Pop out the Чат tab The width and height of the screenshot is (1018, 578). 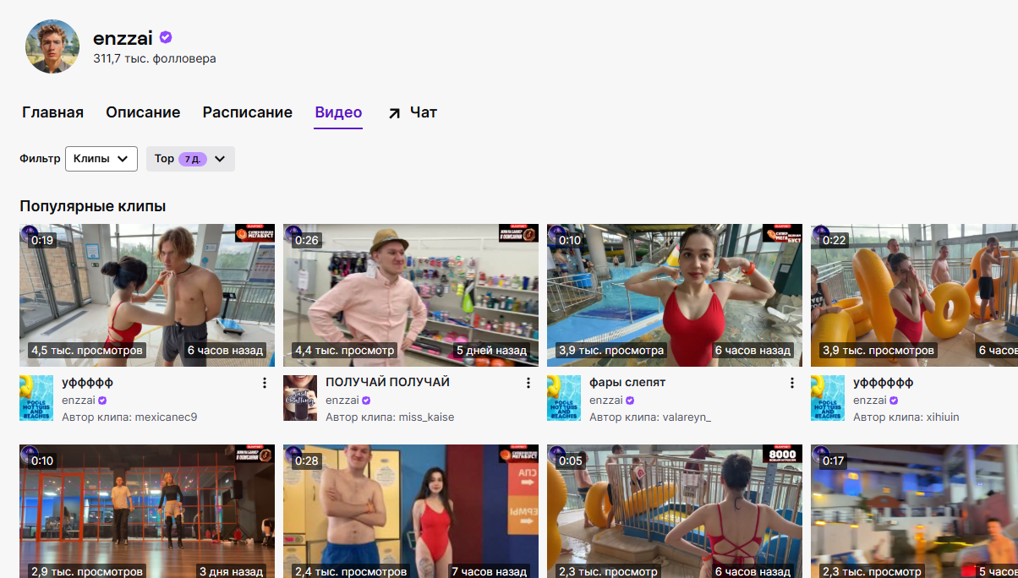(413, 112)
